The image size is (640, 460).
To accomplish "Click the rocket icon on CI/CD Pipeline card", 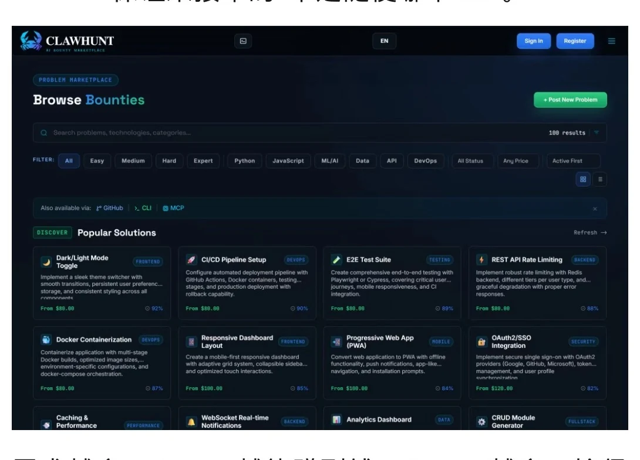I will 191,260.
